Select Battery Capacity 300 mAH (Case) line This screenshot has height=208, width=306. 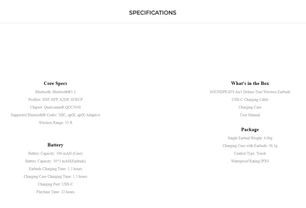coord(56,153)
